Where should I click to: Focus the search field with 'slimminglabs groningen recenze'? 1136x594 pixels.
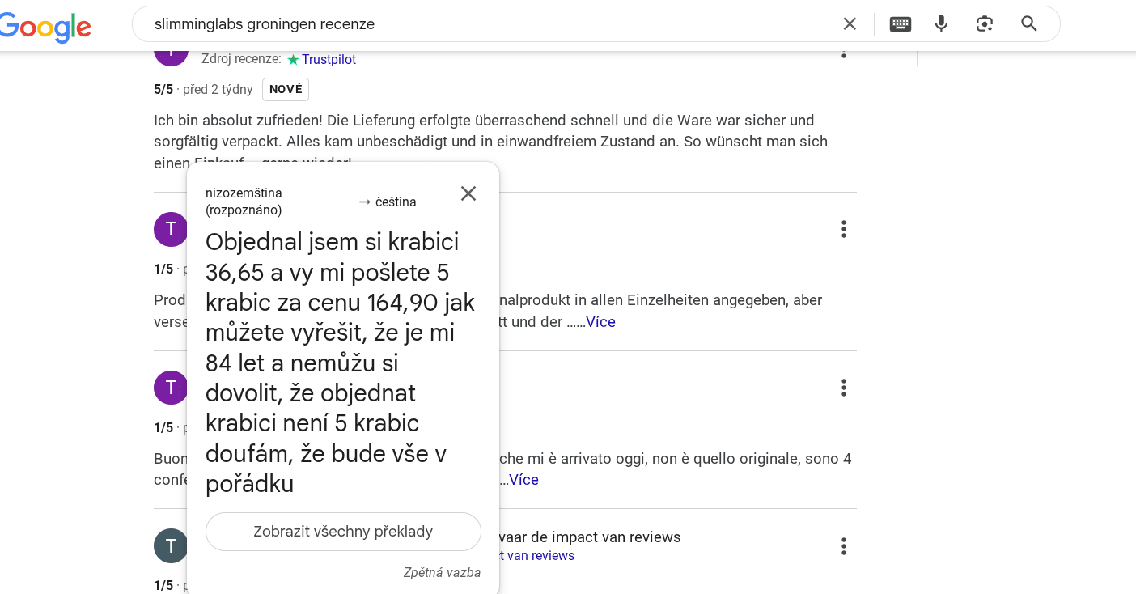[485, 23]
